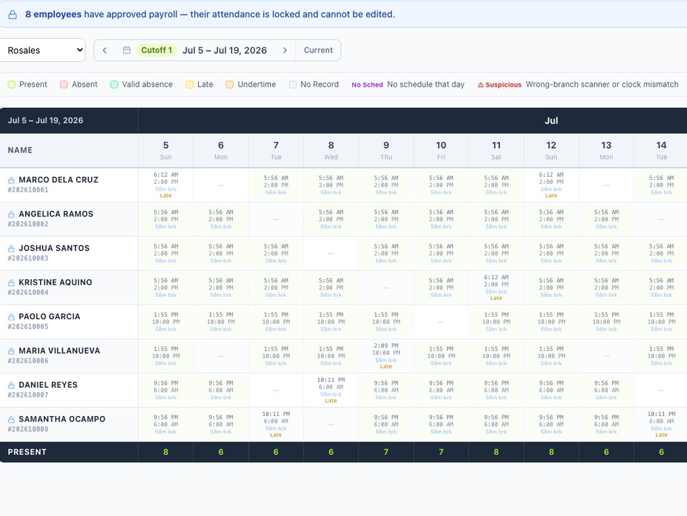Click the 5 Sun column header
Image resolution: width=687 pixels, height=516 pixels.
[x=166, y=151]
